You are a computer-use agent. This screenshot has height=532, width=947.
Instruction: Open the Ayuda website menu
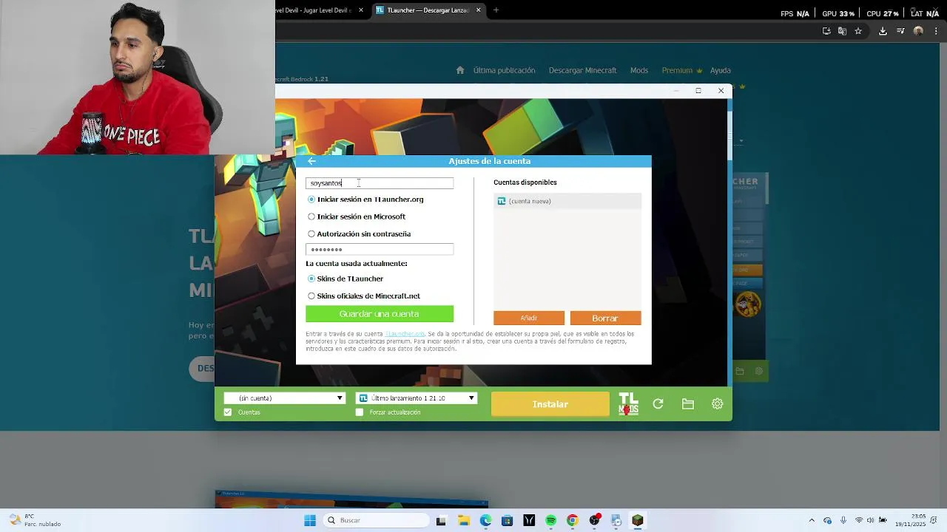pos(721,70)
